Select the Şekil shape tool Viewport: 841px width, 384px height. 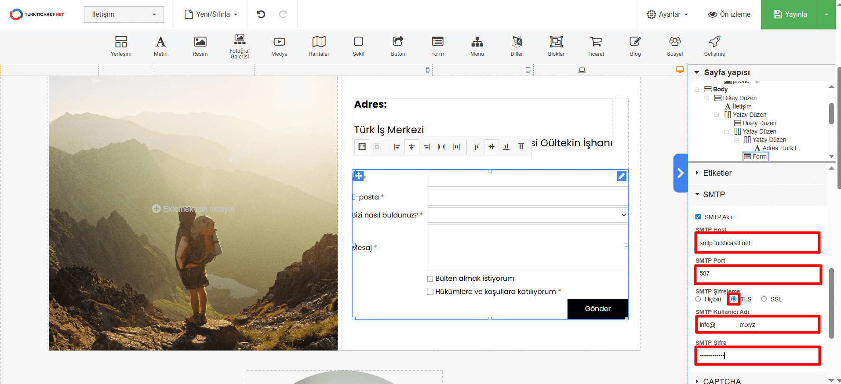(358, 46)
